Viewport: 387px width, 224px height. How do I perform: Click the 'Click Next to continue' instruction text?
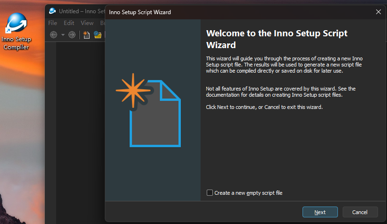point(264,107)
